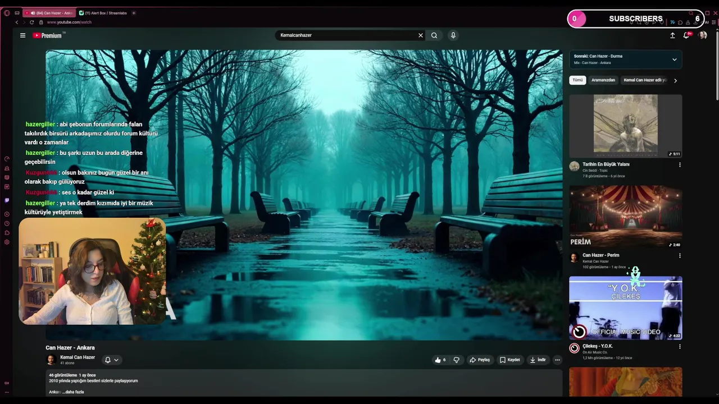Save the video with Kaydet button

(510, 360)
